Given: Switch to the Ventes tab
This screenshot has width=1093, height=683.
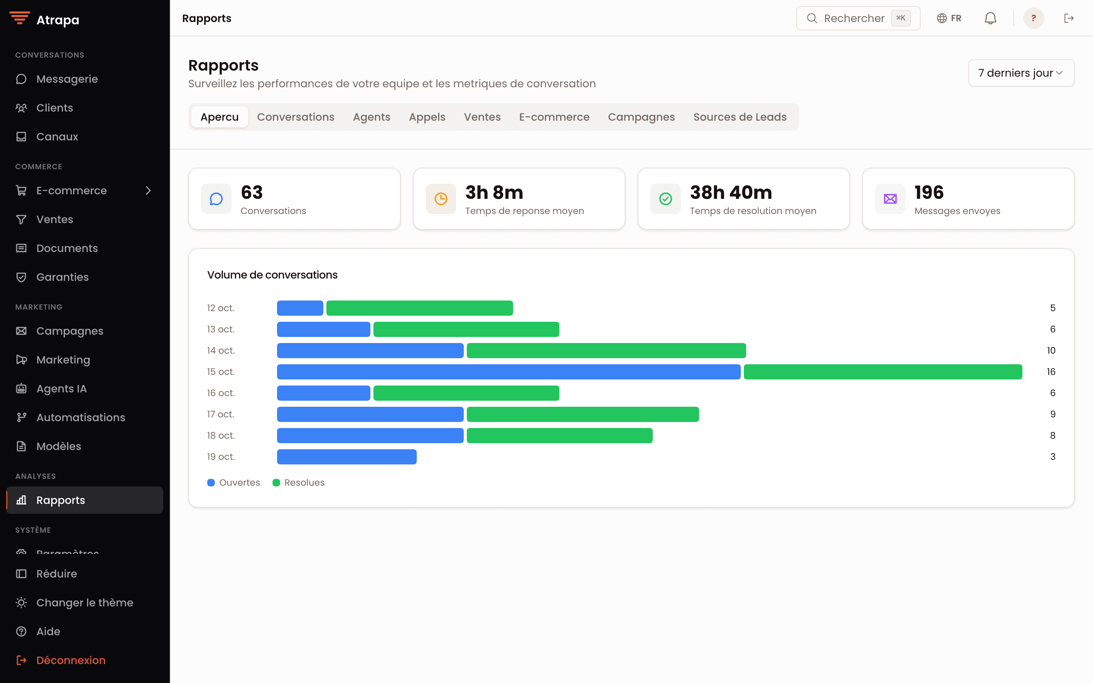Looking at the screenshot, I should (x=482, y=117).
